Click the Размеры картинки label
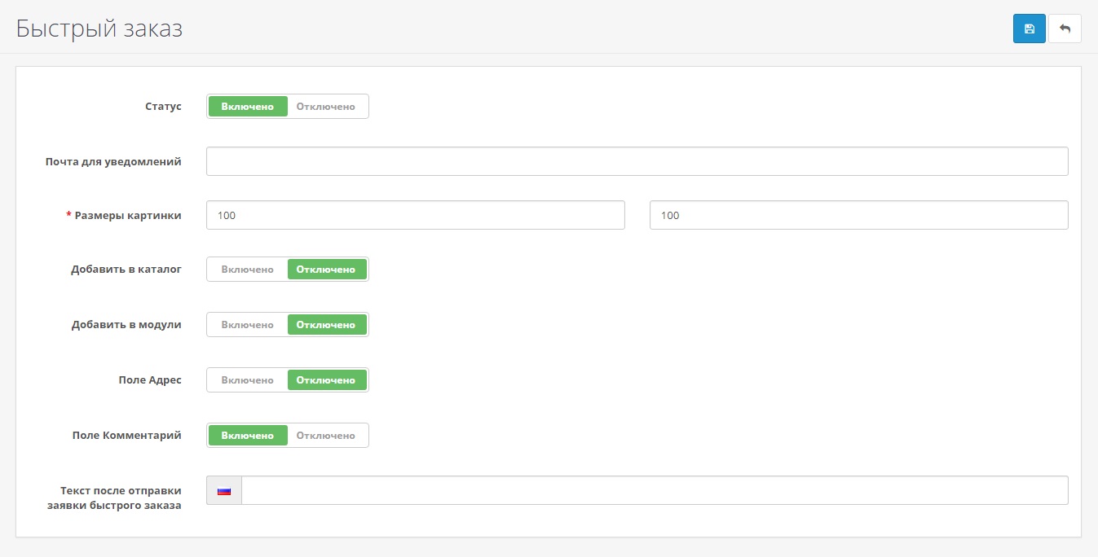Viewport: 1098px width, 557px height. click(128, 216)
